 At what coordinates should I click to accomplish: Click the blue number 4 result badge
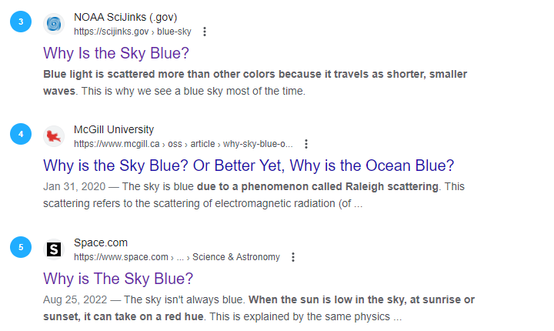21,134
